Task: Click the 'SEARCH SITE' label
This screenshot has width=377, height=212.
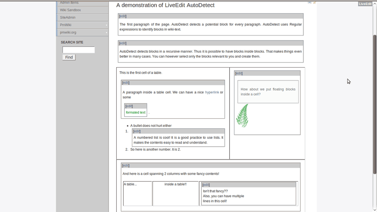Action: pos(72,42)
